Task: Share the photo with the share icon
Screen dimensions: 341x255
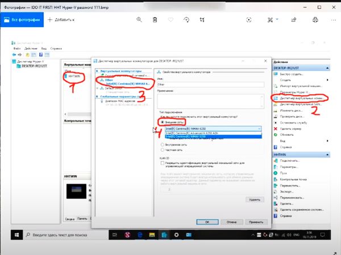Action: [294, 20]
